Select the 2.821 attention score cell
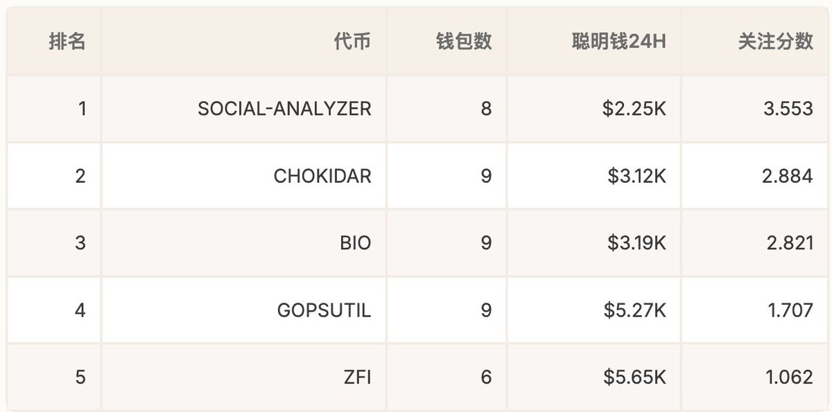The height and width of the screenshot is (412, 832). [786, 243]
